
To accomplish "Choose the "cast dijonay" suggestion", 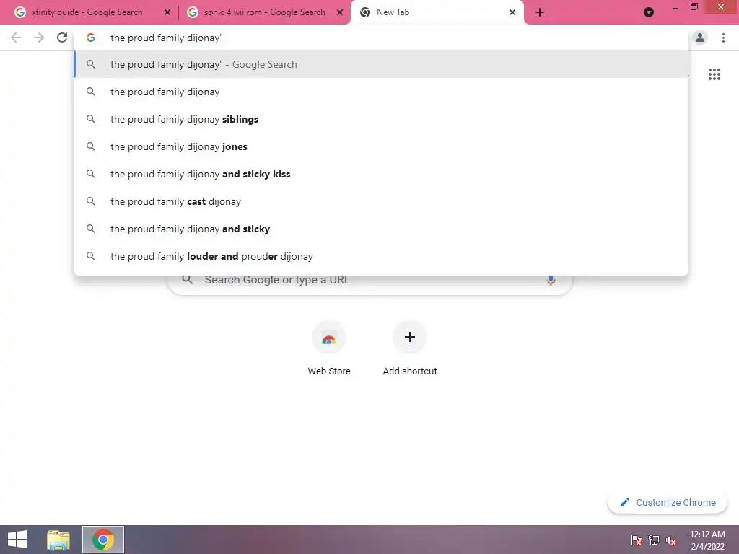I will [x=381, y=201].
